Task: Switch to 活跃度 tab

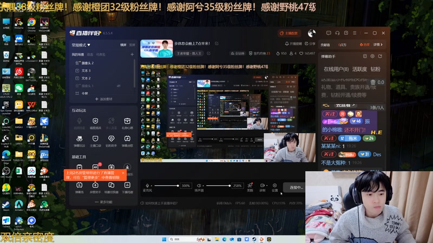Action: 359,69
